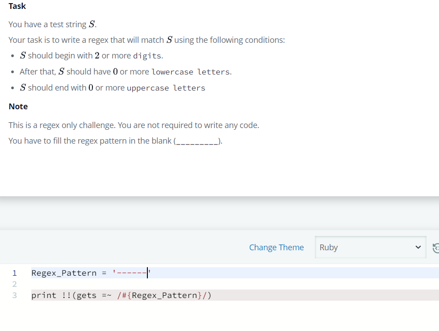Click the #{Regex_Pattern} interpolation on line 3
This screenshot has width=439, height=331.
click(x=163, y=295)
